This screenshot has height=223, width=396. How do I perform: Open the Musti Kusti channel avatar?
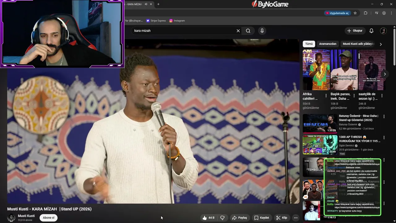point(11,218)
